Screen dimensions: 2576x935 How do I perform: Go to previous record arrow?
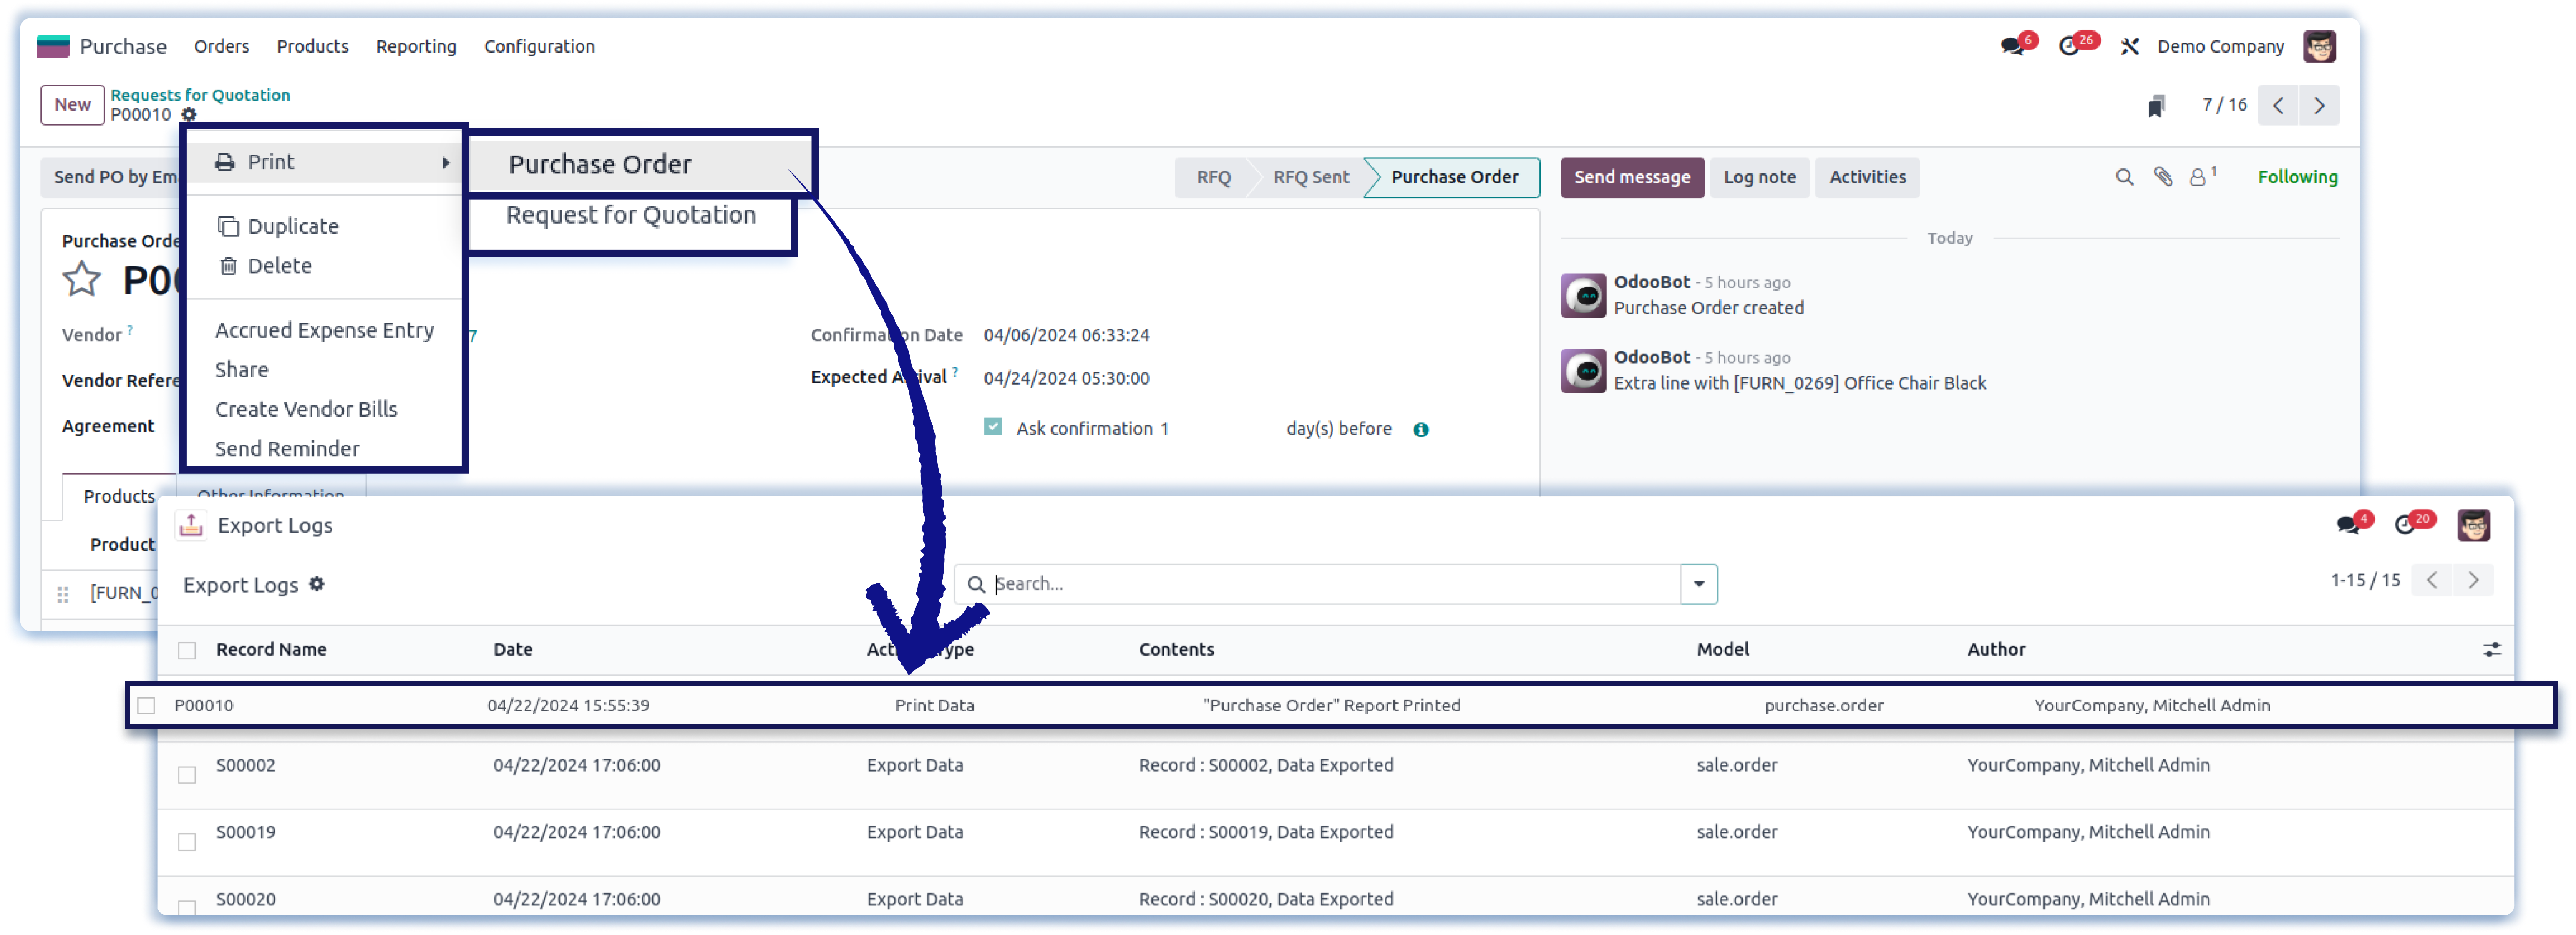click(x=2278, y=105)
